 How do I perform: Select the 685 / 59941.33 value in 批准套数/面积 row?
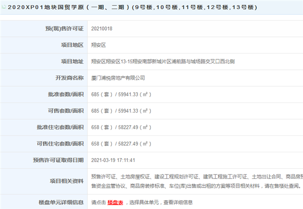(x=121, y=95)
